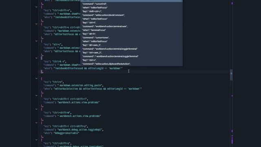Collapse the block with key "ctrl+shift+i ctrl+shift+y"

pyautogui.click(x=36, y=123)
